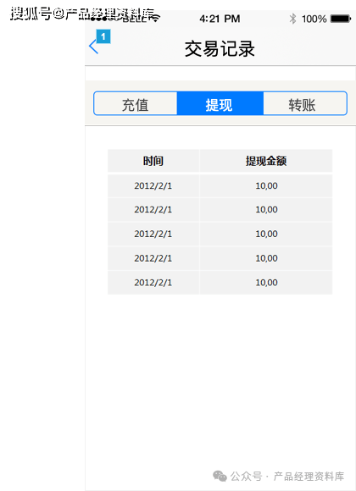The height and width of the screenshot is (491, 356).
Task: Tap the Bluetooth status icon
Action: tap(292, 19)
